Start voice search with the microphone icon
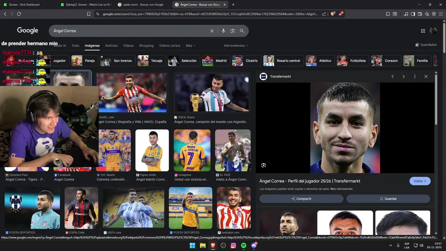 coord(223,31)
